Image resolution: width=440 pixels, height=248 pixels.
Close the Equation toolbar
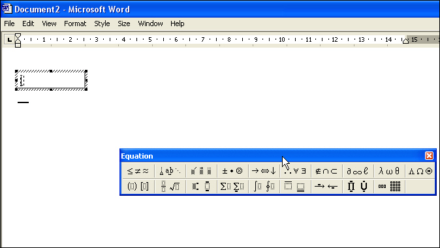[x=429, y=156]
